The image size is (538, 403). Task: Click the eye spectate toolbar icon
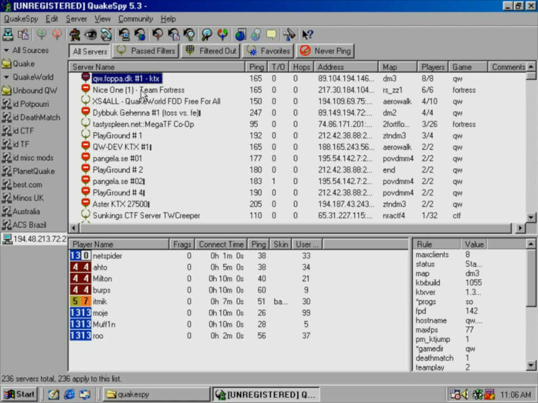[x=90, y=34]
